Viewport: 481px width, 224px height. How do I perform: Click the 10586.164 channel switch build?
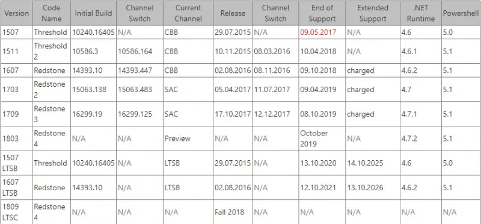pyautogui.click(x=135, y=51)
